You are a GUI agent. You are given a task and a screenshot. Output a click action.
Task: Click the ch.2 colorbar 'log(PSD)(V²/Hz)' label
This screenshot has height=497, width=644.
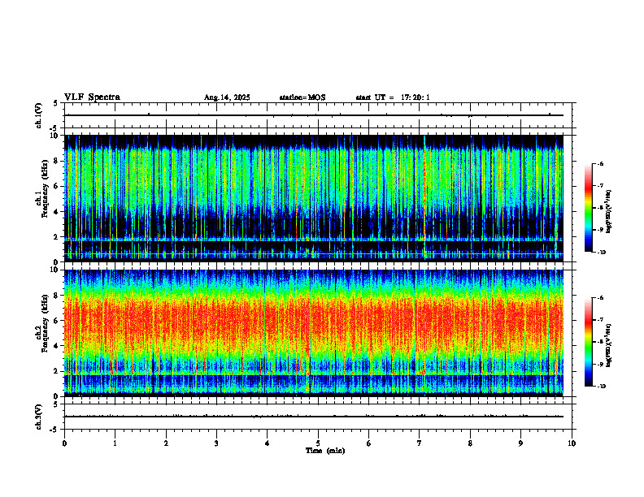(x=609, y=345)
